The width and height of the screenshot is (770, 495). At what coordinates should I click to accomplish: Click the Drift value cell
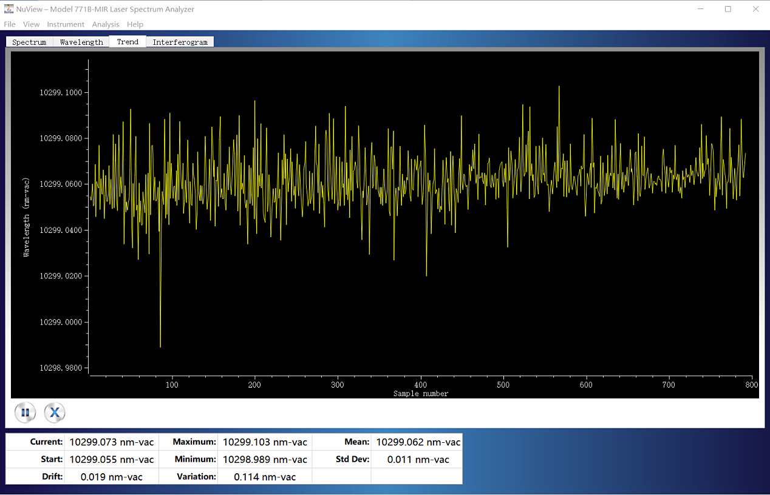click(112, 477)
